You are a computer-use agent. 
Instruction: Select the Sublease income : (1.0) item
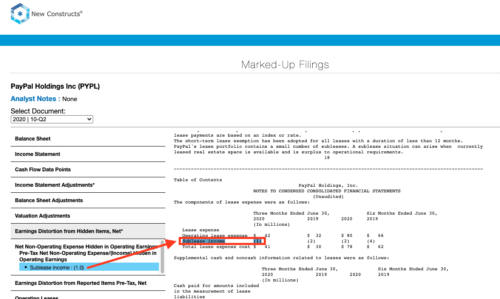tap(89, 267)
